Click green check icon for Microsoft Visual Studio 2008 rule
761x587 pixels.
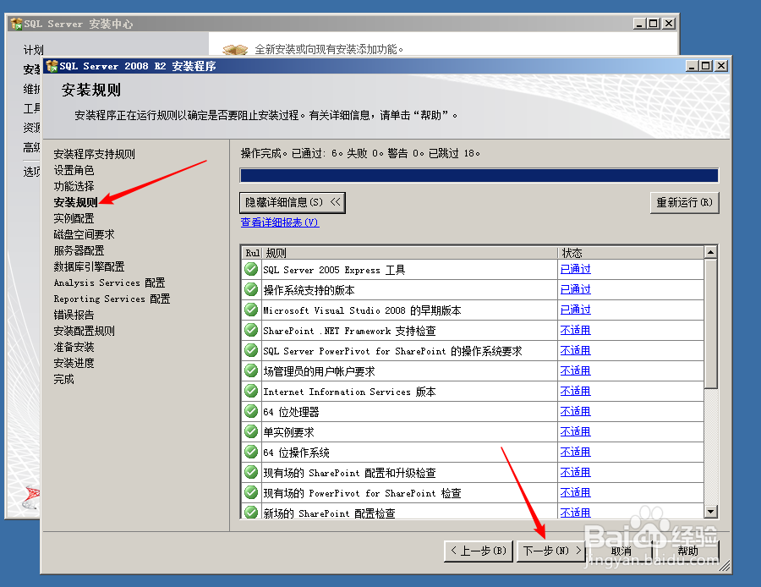[251, 310]
